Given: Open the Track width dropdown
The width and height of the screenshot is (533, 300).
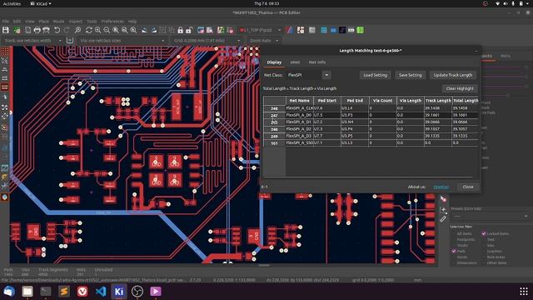Looking at the screenshot, I should [32, 41].
